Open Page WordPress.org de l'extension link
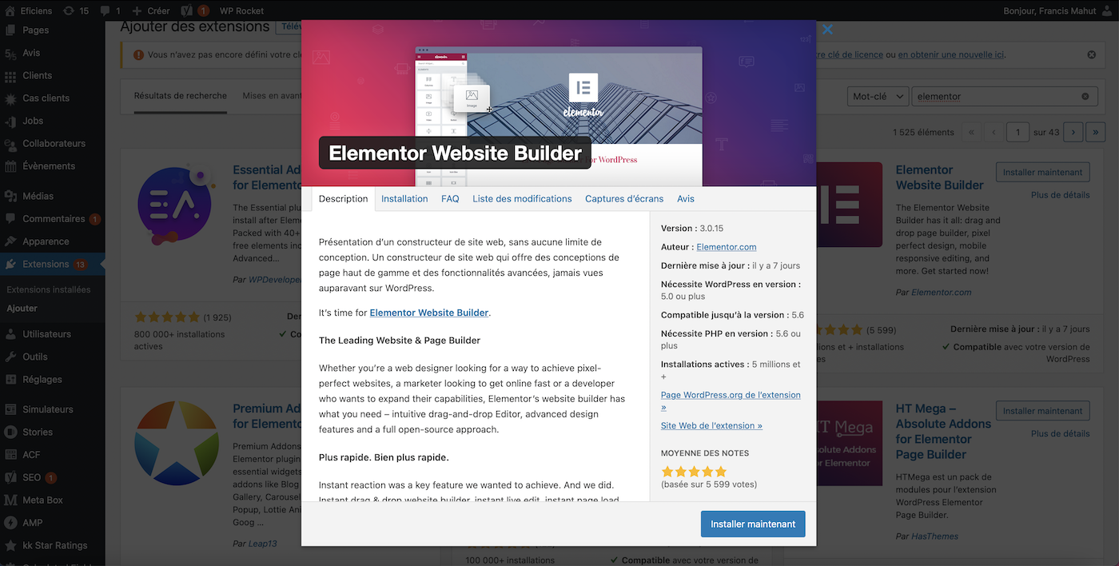Viewport: 1119px width, 566px height. 731,401
